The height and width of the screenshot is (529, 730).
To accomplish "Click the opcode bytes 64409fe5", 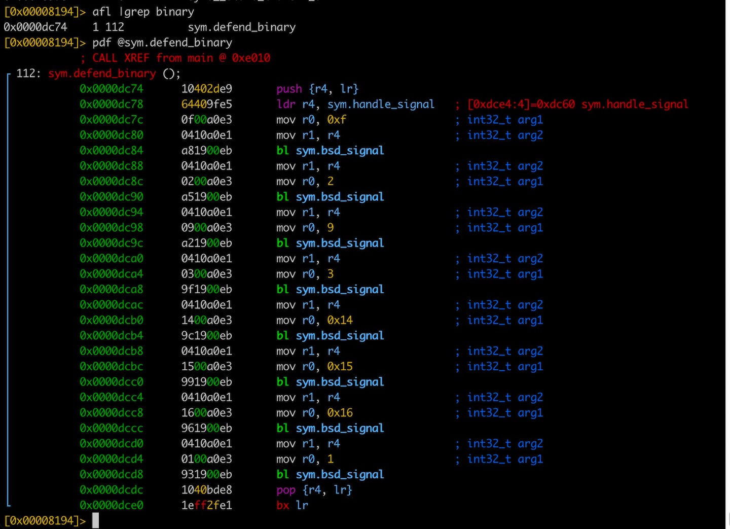I will point(206,104).
